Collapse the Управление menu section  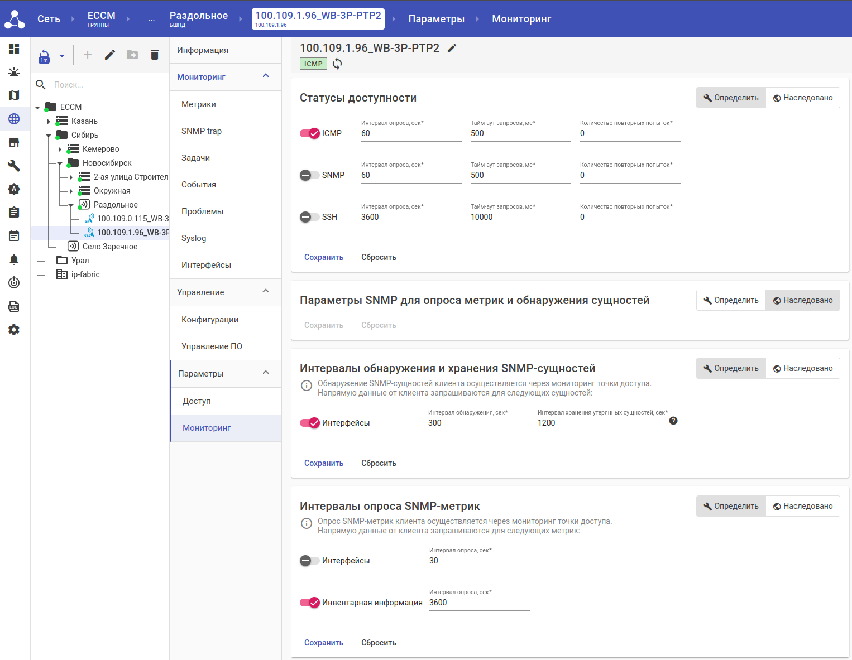[x=266, y=292]
